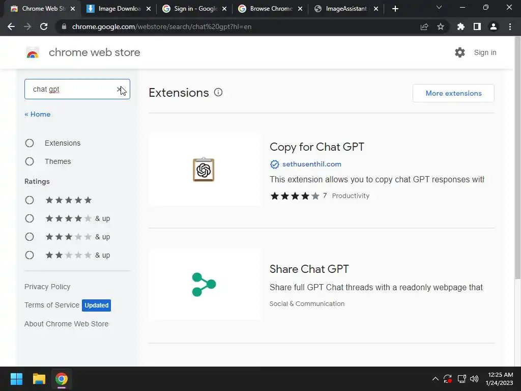Open File Explorer from the taskbar
The height and width of the screenshot is (391, 521).
(x=39, y=379)
